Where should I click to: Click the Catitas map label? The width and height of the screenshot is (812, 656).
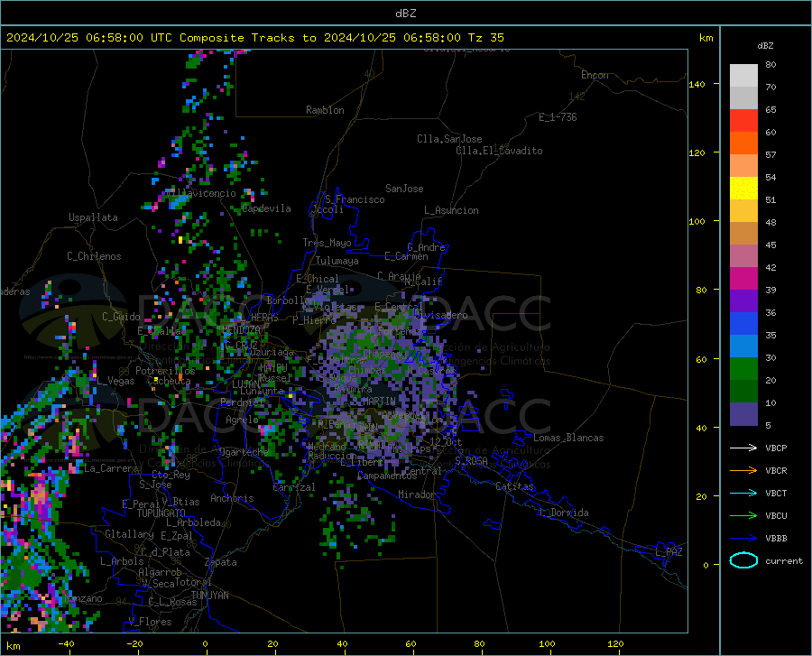[x=515, y=486]
